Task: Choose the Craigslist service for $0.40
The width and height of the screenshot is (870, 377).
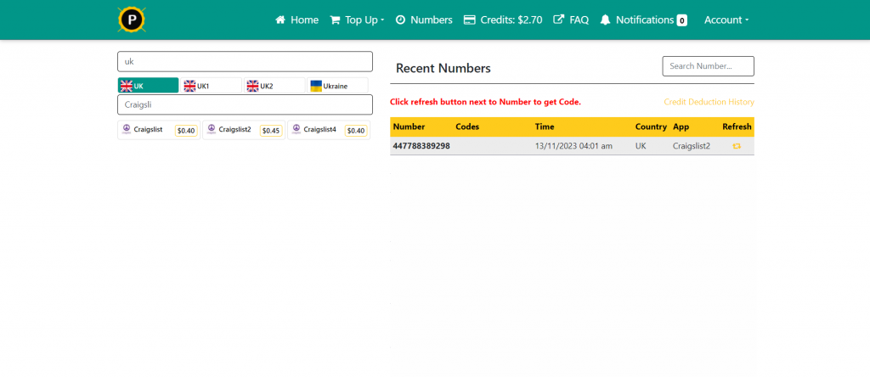Action: tap(159, 130)
